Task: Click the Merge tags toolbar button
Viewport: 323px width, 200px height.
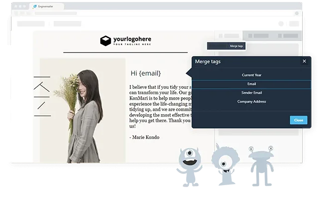Action: [237, 46]
